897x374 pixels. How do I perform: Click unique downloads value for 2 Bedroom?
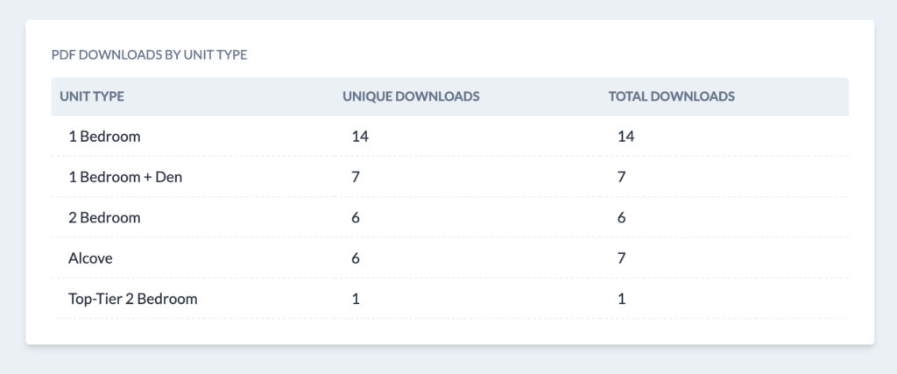[356, 217]
